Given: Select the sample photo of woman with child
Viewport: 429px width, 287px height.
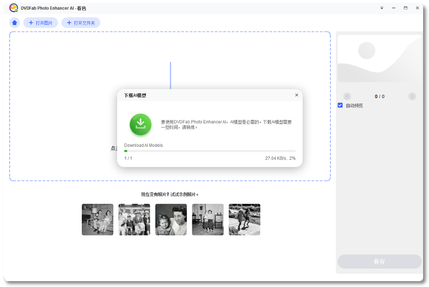Looking at the screenshot, I should [x=171, y=219].
